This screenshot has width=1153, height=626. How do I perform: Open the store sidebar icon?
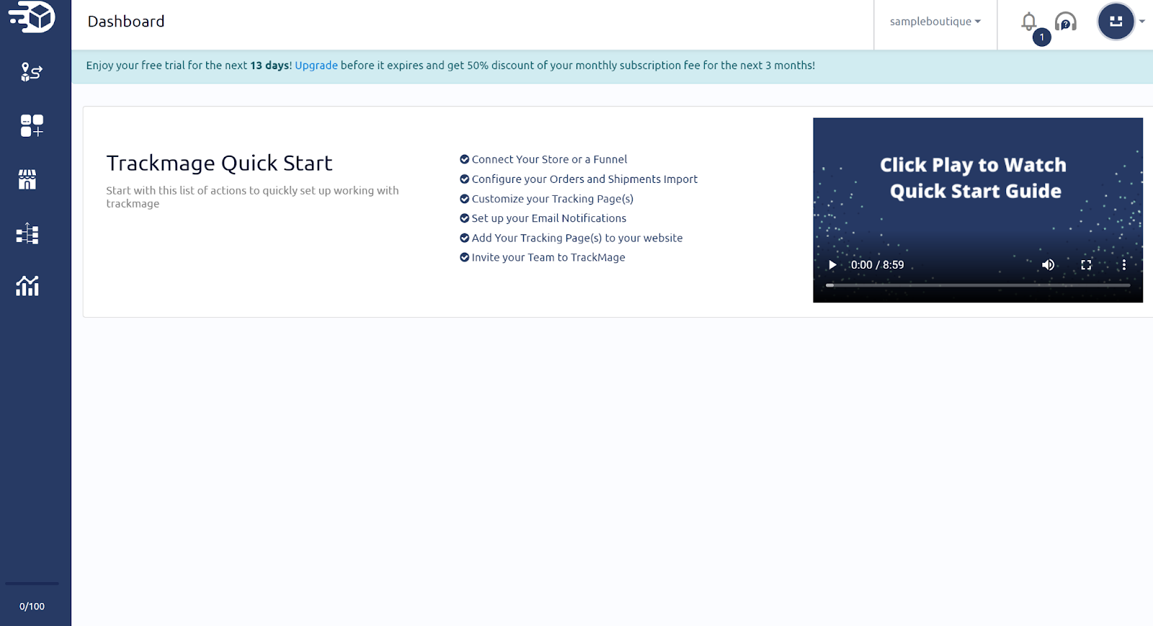coord(27,179)
